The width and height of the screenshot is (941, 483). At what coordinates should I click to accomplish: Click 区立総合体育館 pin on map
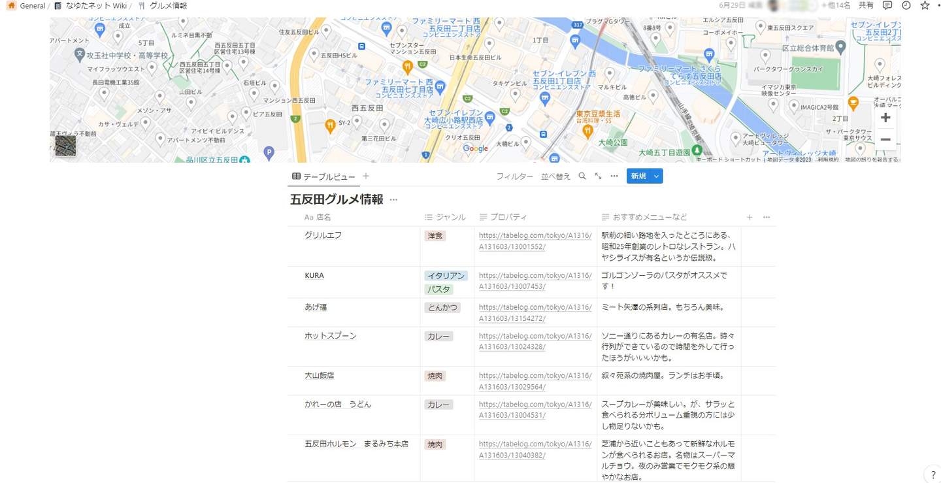[840, 47]
